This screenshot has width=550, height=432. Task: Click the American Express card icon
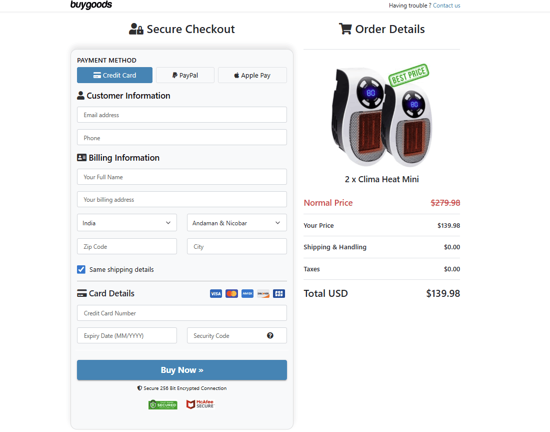(x=247, y=294)
